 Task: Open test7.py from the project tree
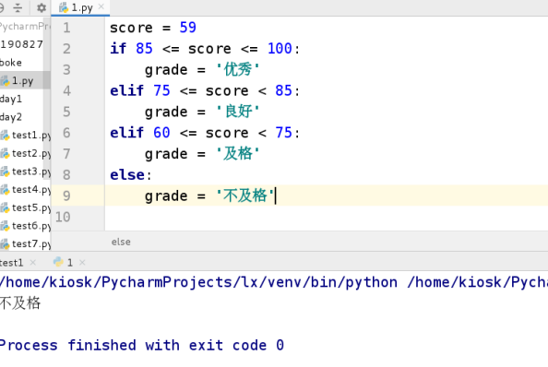(x=31, y=244)
